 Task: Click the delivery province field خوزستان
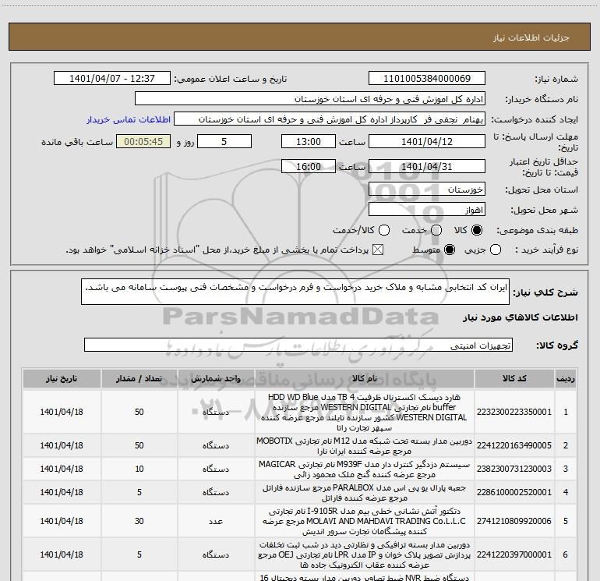[427, 190]
